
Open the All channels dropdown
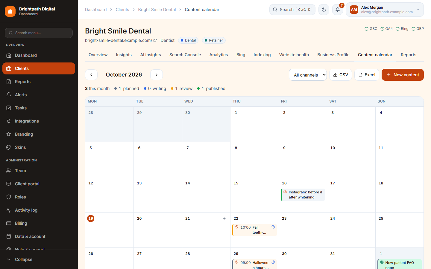tap(308, 75)
